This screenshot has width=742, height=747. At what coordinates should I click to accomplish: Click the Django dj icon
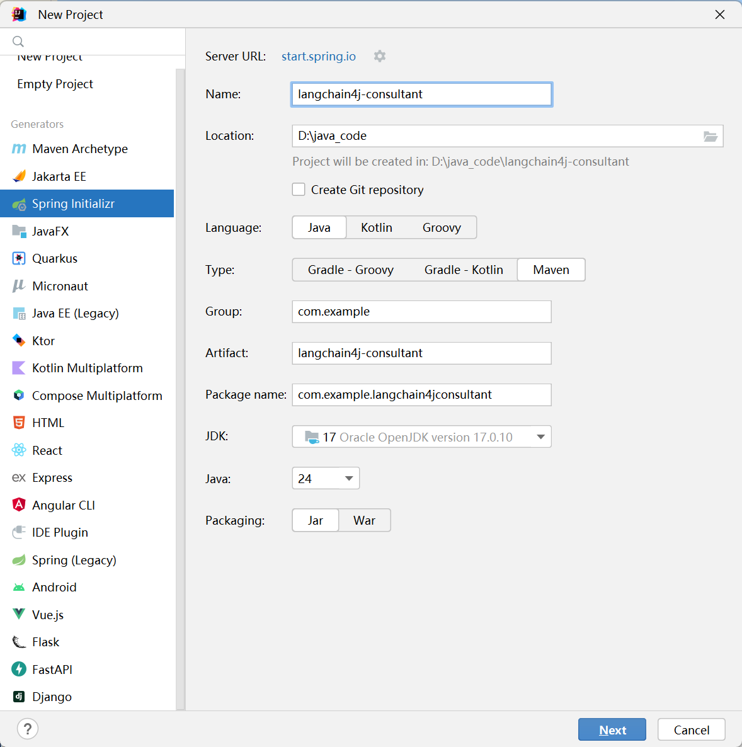click(x=19, y=697)
